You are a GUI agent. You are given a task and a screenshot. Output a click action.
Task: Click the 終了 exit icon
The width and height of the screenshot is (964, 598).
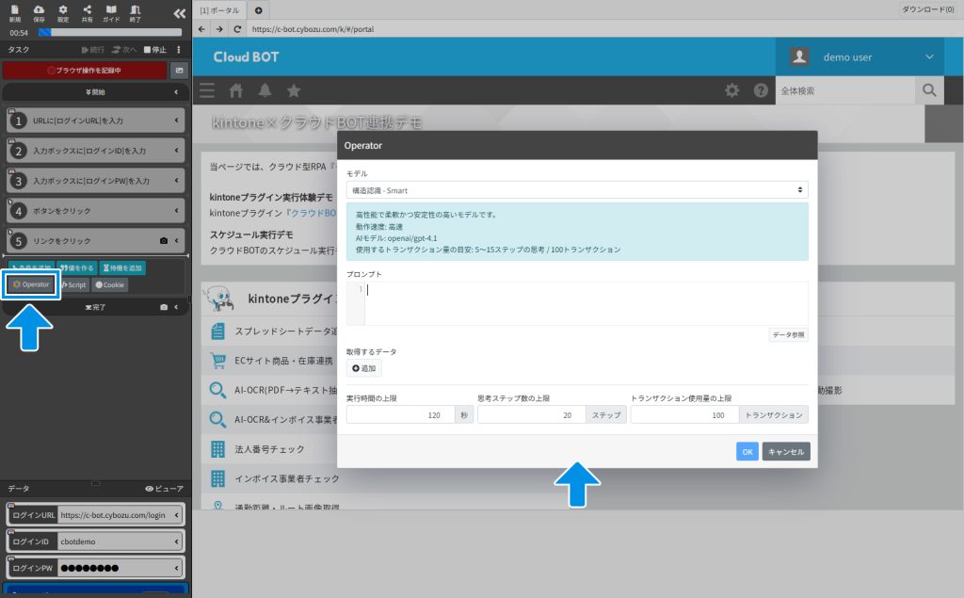136,13
